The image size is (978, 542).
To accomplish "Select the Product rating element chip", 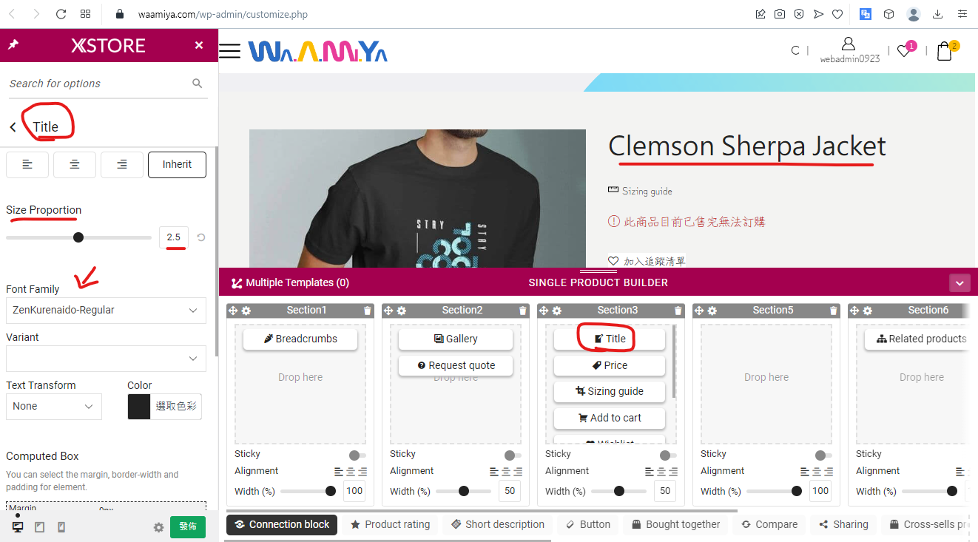I will 390,524.
